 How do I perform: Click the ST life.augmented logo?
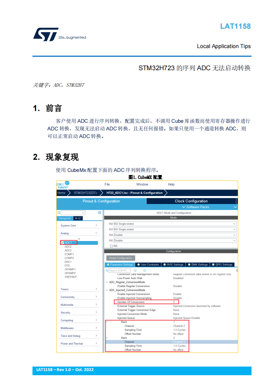59,34
